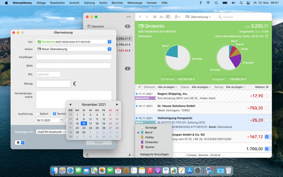Tick the checkbox for the Vollreinigung Pompetzki transaction
283x177 pixels.
(267, 120)
